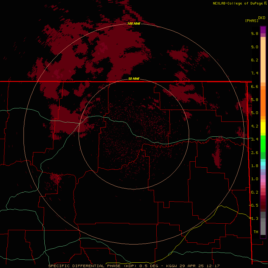Click the 1.0 scale value
The height and width of the screenshot is (268, 268).
click(255, 179)
